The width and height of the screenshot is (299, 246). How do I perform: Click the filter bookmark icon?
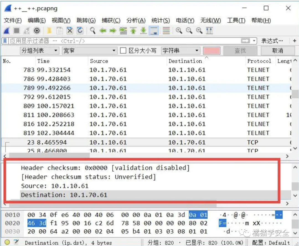pyautogui.click(x=5, y=41)
